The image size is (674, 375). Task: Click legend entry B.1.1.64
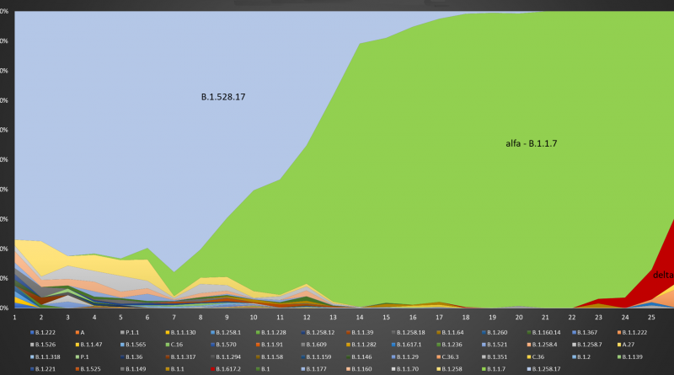coord(450,332)
